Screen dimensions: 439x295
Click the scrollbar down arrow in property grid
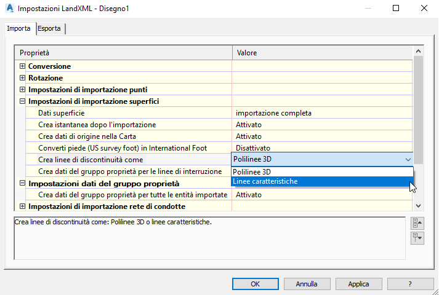[x=419, y=206]
